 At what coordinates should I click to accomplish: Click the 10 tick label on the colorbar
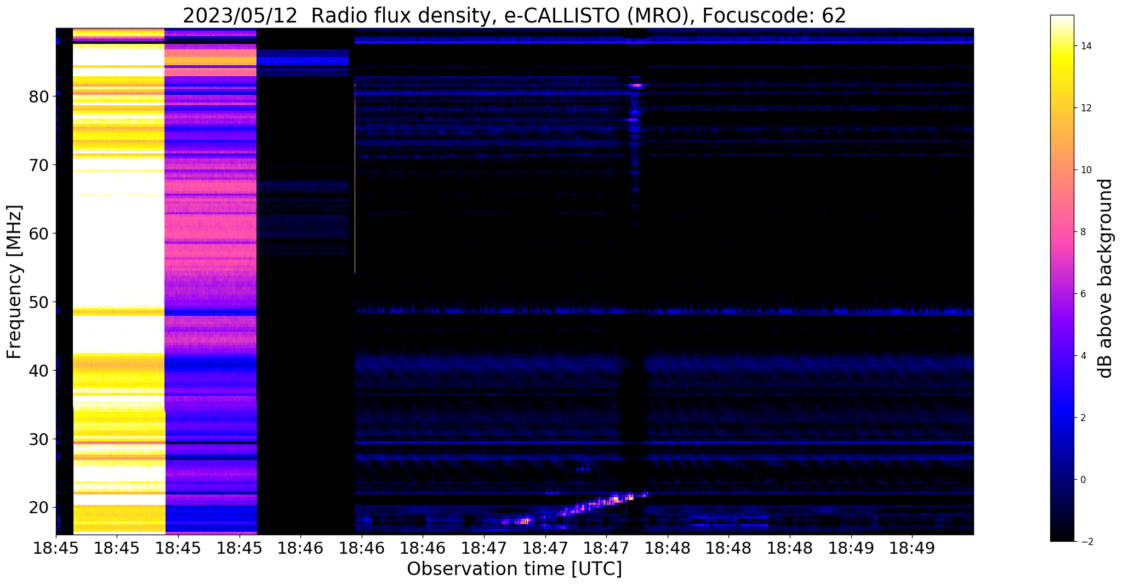(x=1085, y=170)
